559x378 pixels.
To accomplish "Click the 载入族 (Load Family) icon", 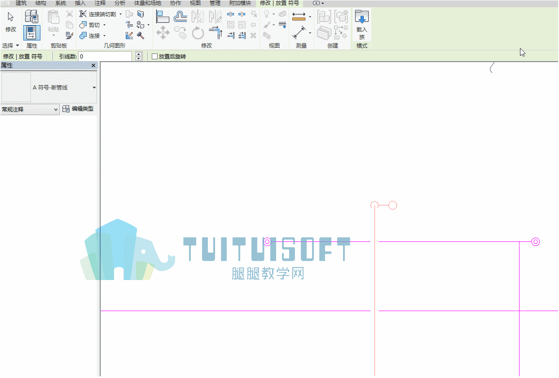I will click(362, 25).
